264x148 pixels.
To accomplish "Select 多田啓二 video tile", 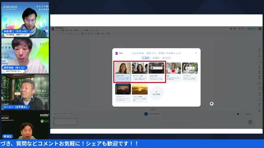I will pos(25,20).
